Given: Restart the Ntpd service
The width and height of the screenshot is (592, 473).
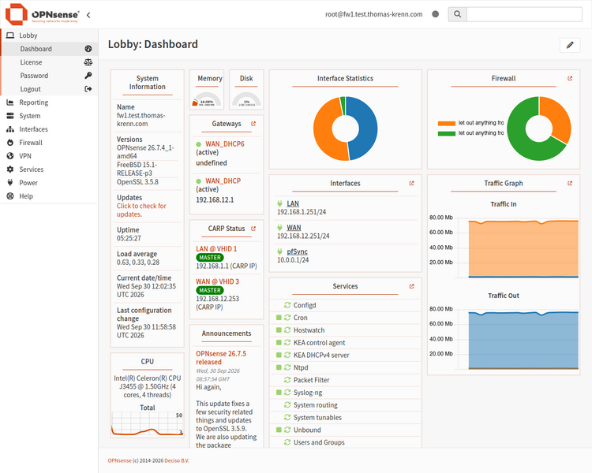Looking at the screenshot, I should pos(287,367).
